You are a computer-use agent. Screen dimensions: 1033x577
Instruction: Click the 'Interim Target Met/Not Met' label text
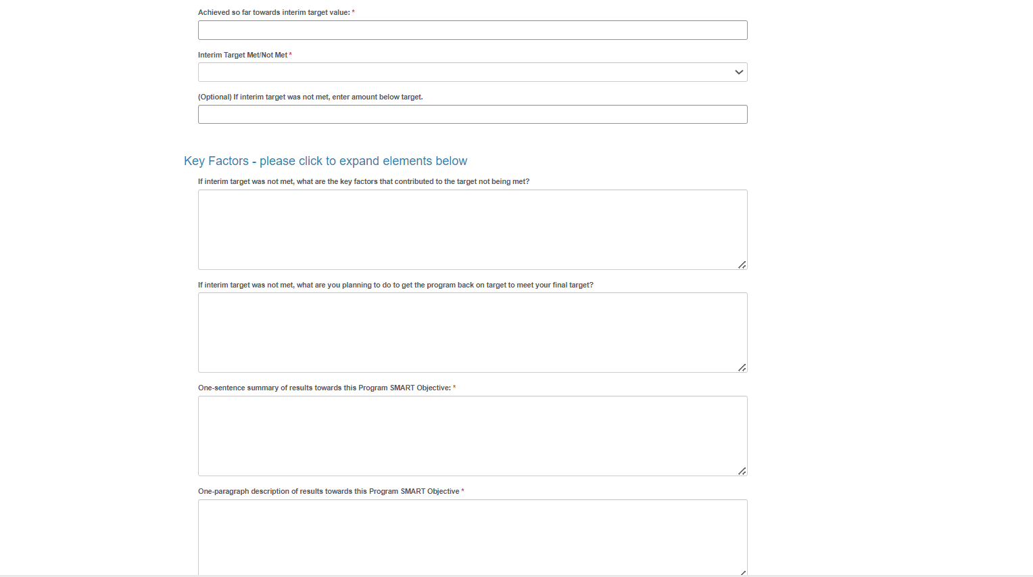[x=243, y=55]
